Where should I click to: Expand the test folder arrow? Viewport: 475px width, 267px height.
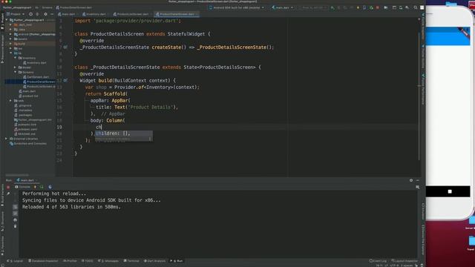[11, 101]
